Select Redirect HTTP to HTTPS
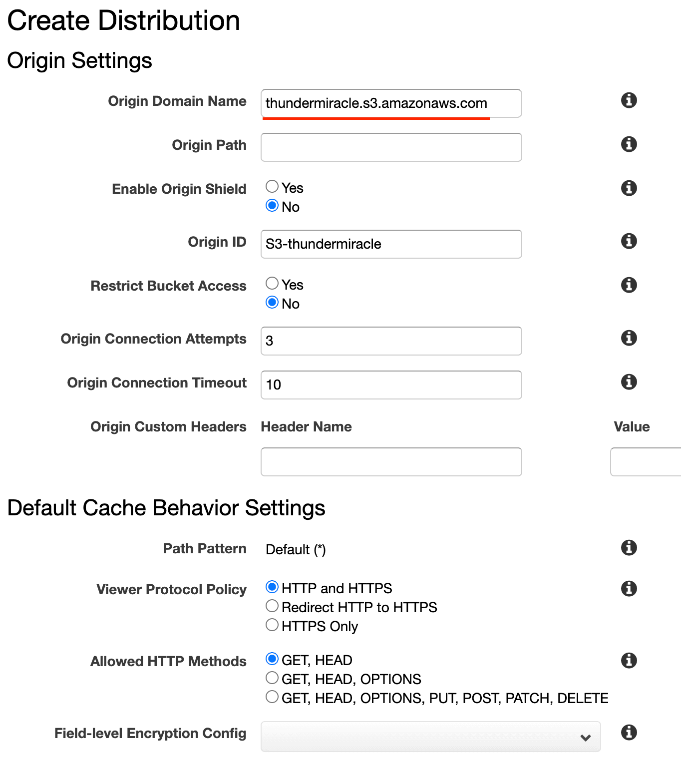The image size is (681, 769). point(272,606)
